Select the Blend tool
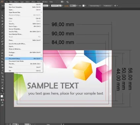The image size is (140, 125). tap(2, 73)
